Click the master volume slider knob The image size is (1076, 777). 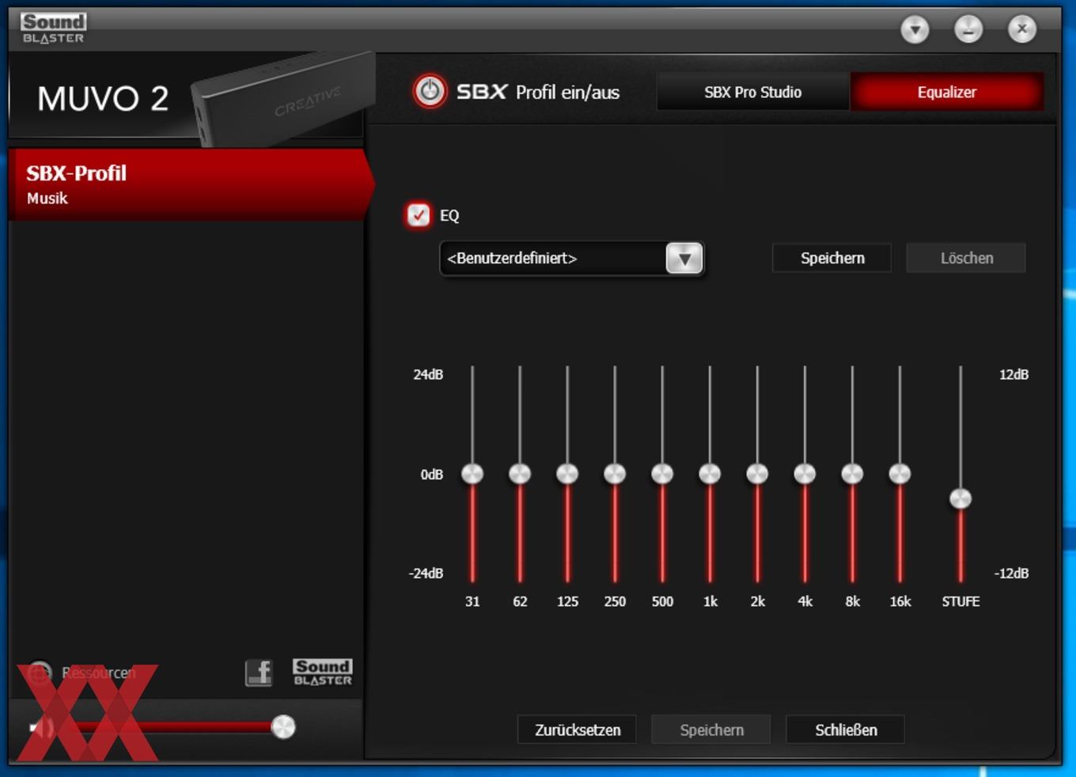click(x=283, y=726)
